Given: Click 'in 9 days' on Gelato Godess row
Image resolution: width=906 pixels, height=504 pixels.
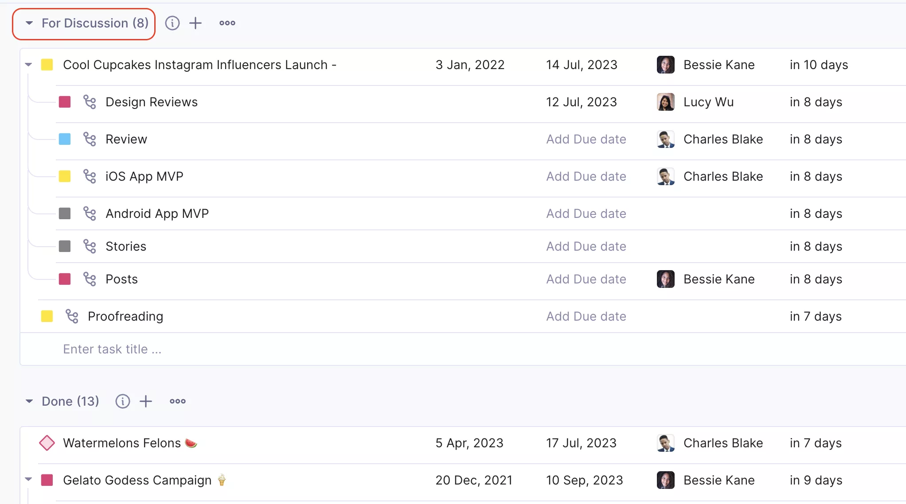Looking at the screenshot, I should [x=816, y=480].
